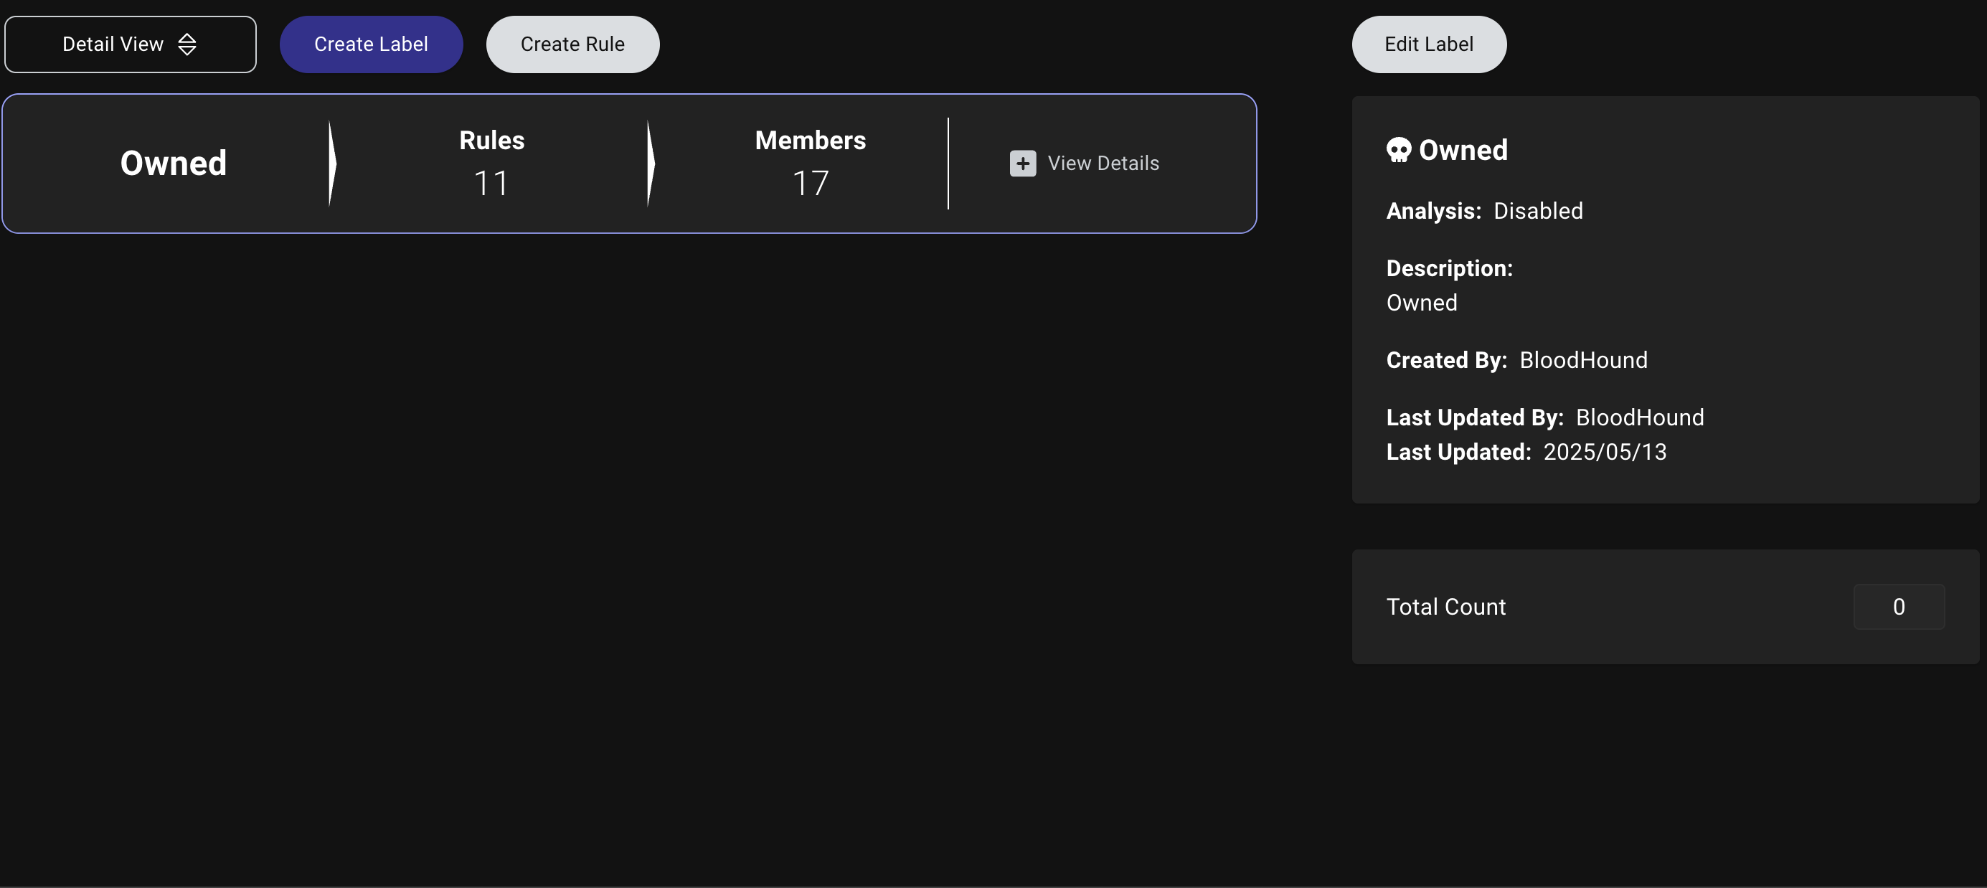The image size is (1987, 888).
Task: Select the Members section of the Owned card
Action: point(809,163)
